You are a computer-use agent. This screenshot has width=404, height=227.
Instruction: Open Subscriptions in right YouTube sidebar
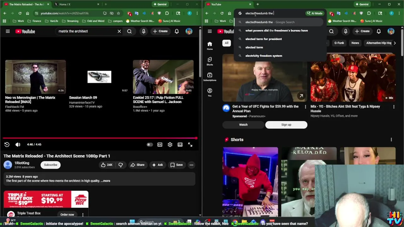210,77
